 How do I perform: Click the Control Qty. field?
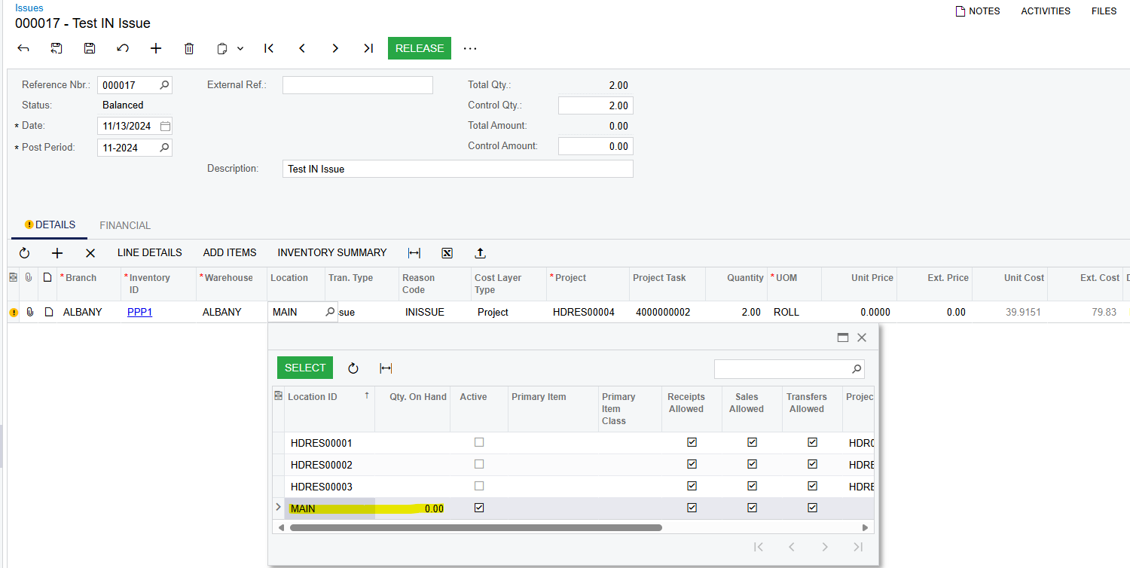click(595, 105)
